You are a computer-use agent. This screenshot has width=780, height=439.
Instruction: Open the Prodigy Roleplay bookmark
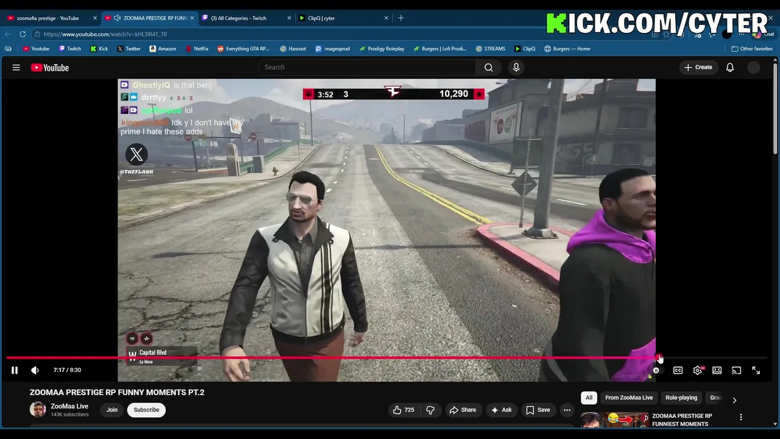(381, 49)
